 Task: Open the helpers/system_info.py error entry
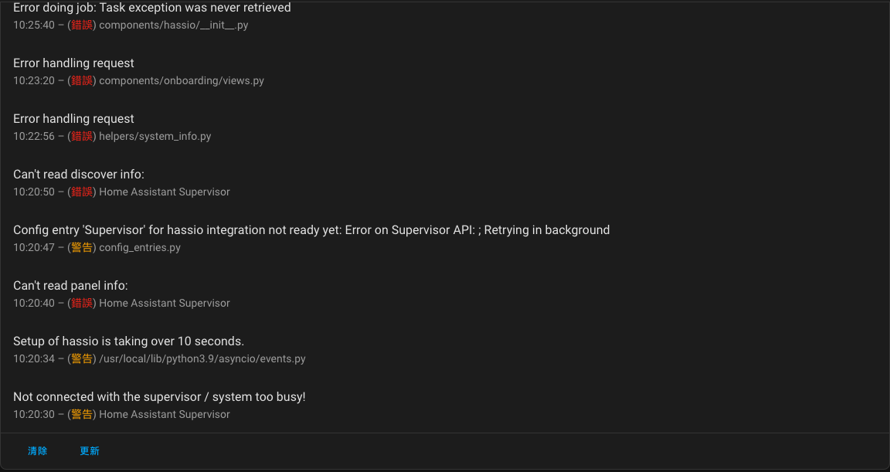[445, 127]
